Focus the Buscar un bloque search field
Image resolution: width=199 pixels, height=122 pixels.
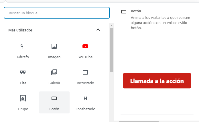[57, 13]
